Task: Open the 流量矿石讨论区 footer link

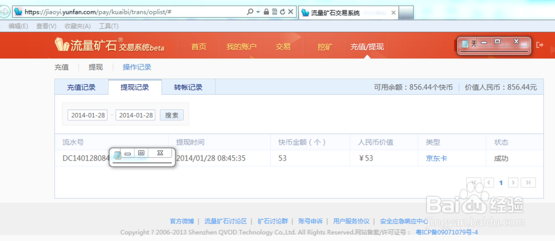Action: coord(225,222)
